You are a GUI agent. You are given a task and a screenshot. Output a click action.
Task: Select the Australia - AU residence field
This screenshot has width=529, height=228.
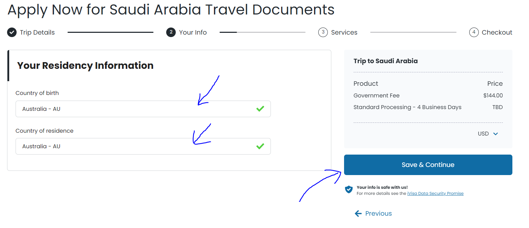141,146
